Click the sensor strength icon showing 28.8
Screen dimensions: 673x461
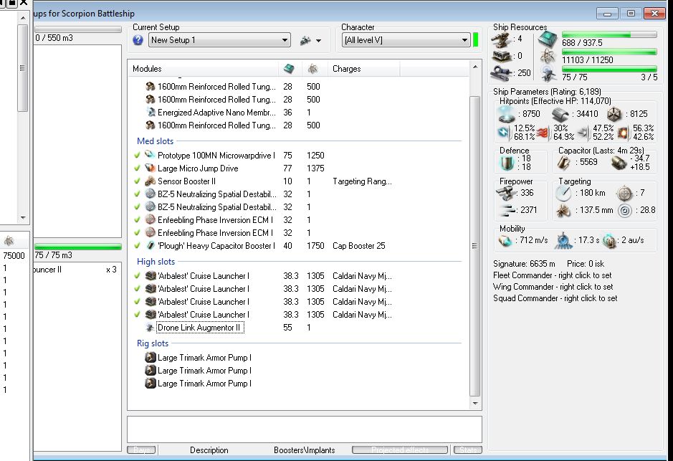point(625,211)
